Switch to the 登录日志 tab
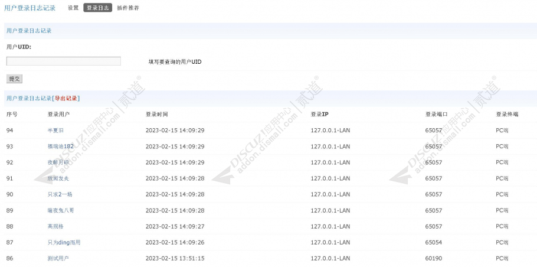Screen dimensions: 537x267 tap(97, 8)
